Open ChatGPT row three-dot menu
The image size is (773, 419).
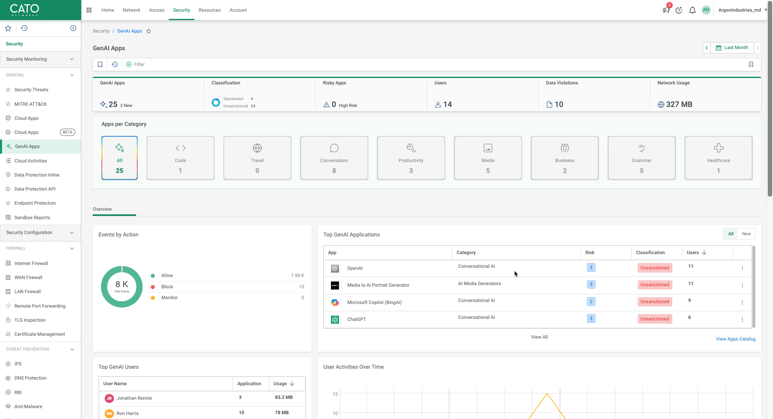click(742, 320)
